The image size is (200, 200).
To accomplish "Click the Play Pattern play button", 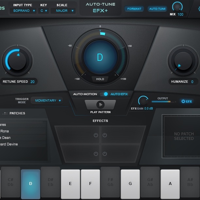I will (x=100, y=105).
